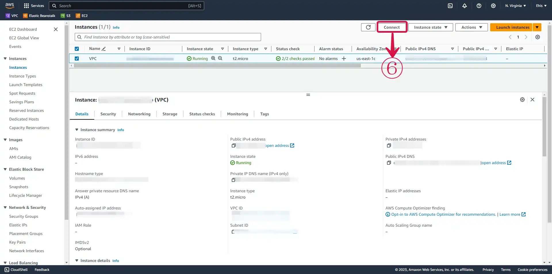Open Elastic Beanstalk shortcut in favorites bar
This screenshot has height=274, width=552.
(x=39, y=16)
